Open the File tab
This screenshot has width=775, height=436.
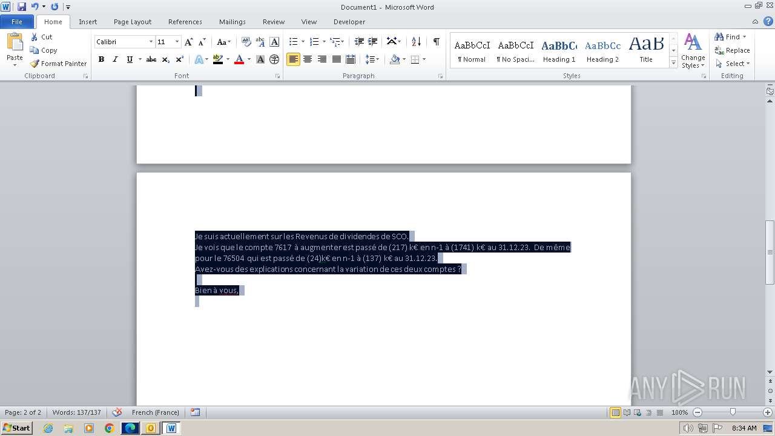coord(17,21)
